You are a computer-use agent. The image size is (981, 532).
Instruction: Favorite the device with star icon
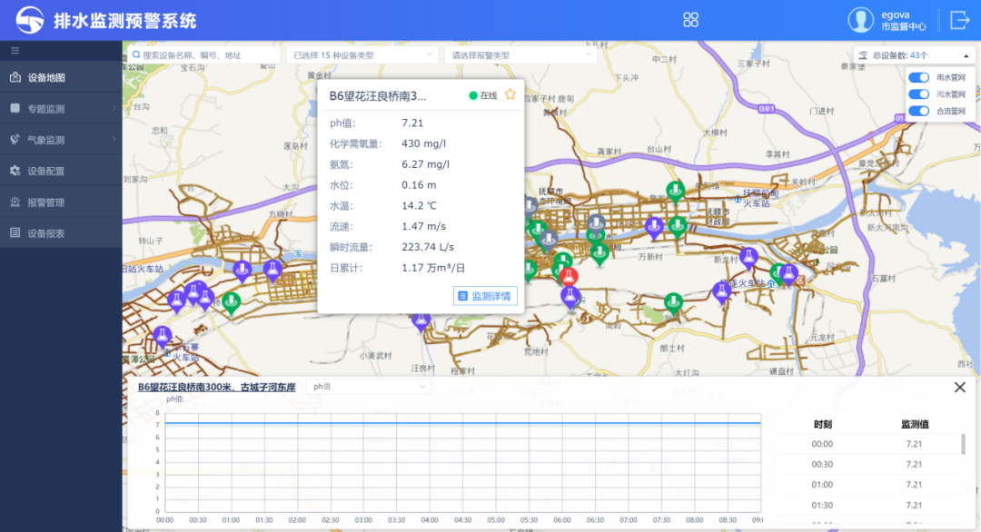pyautogui.click(x=510, y=94)
